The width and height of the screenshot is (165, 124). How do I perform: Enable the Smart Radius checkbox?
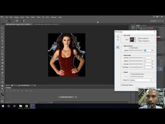coord(130,48)
